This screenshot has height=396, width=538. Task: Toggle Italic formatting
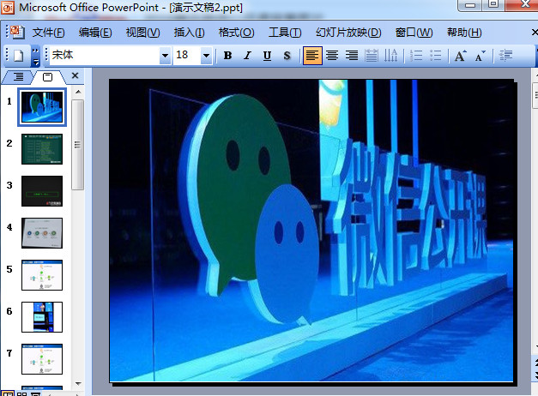[247, 56]
